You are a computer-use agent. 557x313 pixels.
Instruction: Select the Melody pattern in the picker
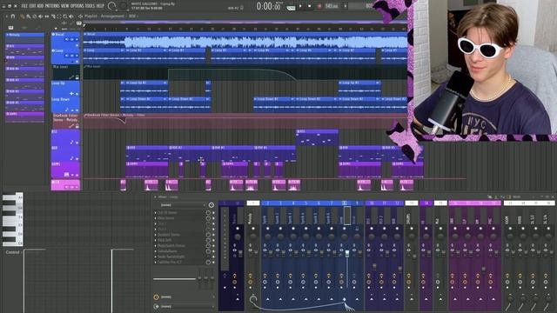pos(25,35)
